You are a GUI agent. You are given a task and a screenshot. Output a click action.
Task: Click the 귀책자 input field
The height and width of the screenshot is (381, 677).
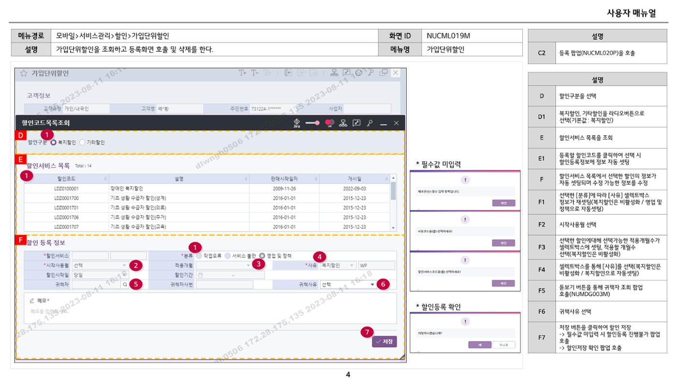97,285
